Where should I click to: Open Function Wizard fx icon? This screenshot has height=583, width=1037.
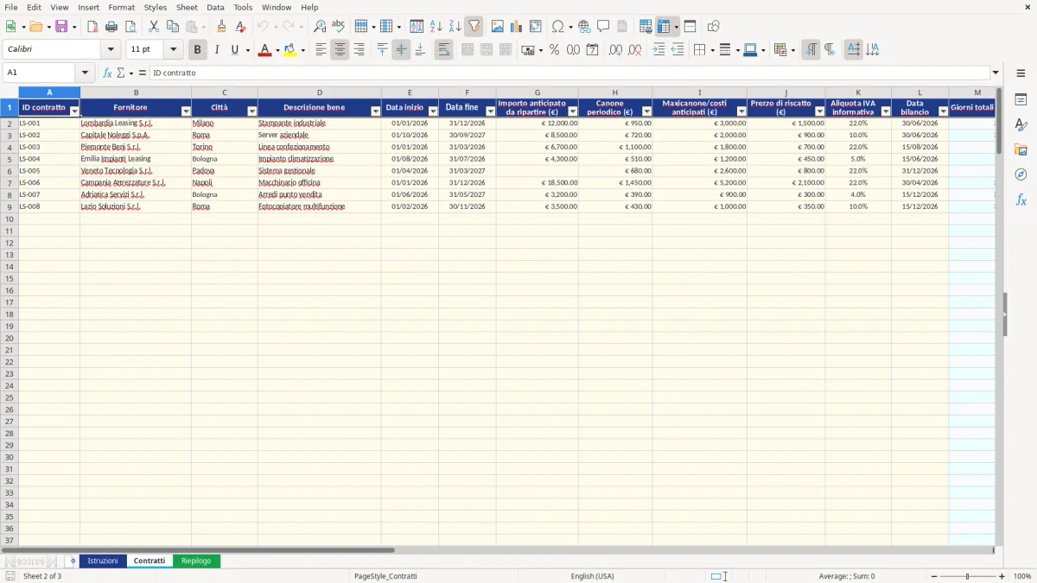click(107, 73)
